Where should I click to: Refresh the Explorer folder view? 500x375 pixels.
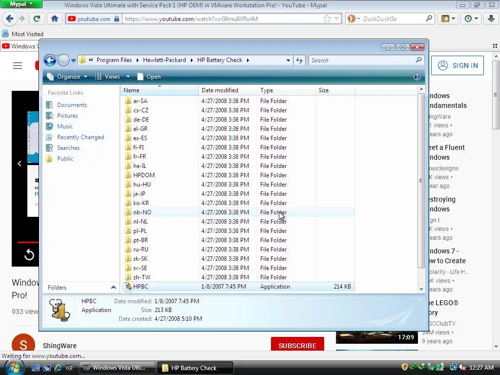299,60
